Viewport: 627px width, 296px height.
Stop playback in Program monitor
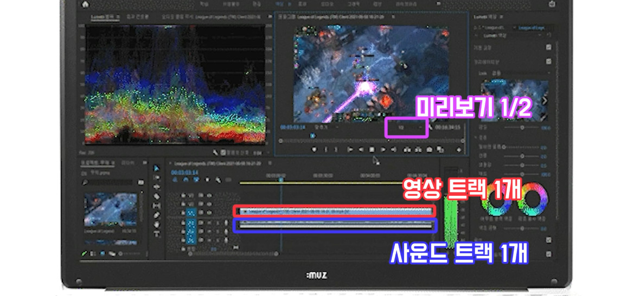coord(372,149)
